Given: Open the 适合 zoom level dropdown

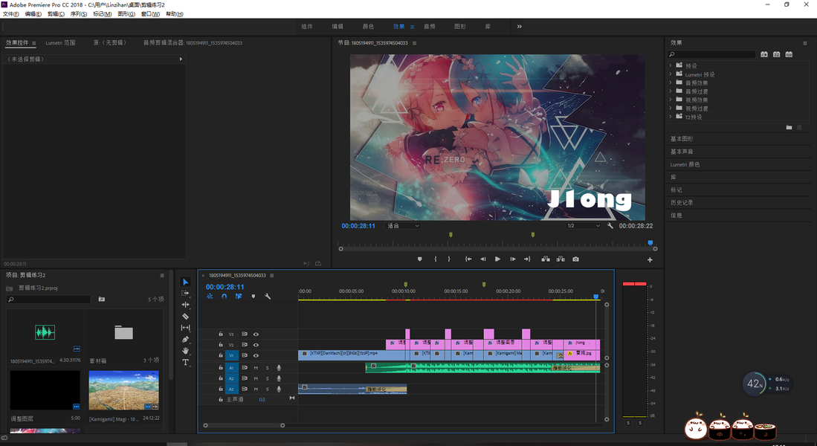Looking at the screenshot, I should 403,226.
